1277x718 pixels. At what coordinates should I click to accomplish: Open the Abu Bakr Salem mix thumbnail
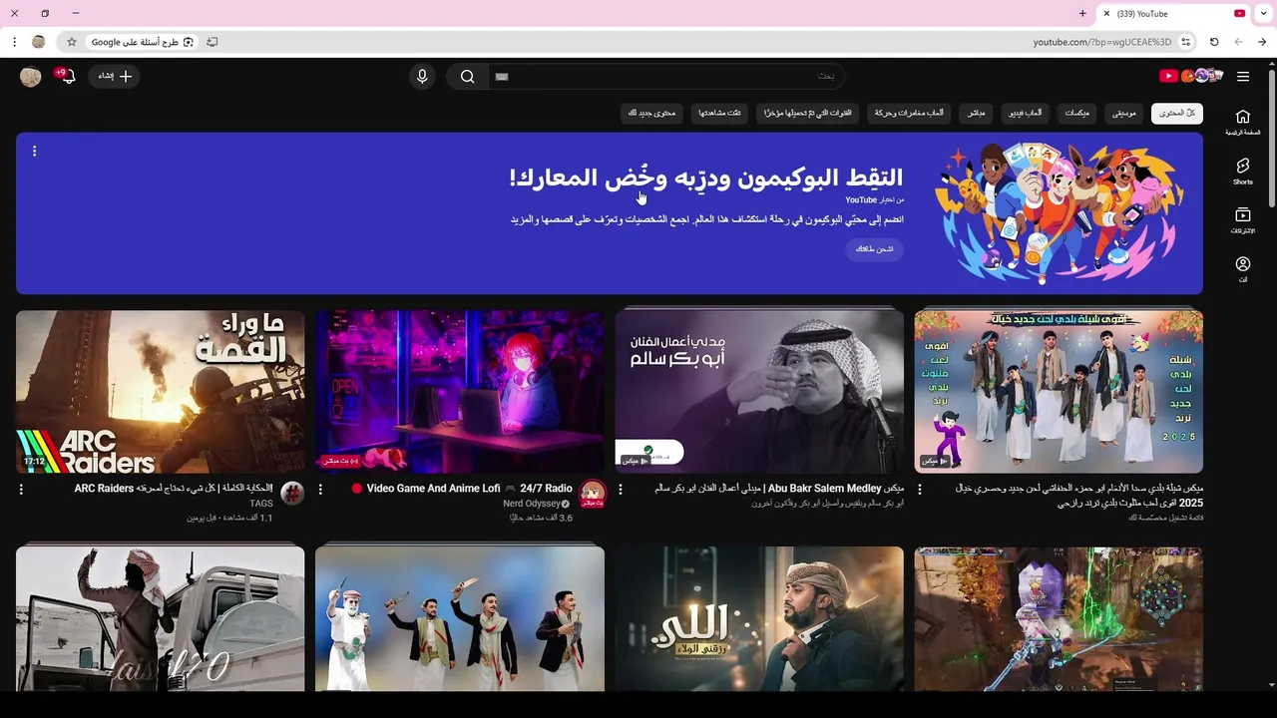pos(759,391)
